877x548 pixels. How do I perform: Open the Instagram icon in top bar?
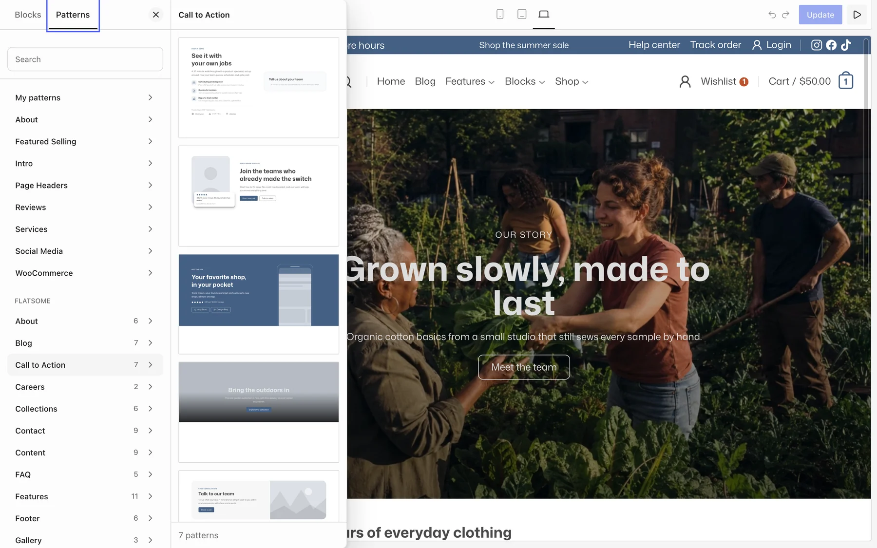tap(817, 45)
